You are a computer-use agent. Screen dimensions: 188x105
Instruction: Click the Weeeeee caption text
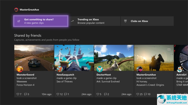(x=22, y=82)
